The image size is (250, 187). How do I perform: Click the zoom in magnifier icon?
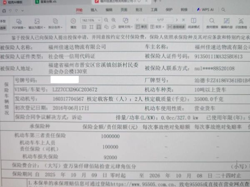pyautogui.click(x=113, y=20)
